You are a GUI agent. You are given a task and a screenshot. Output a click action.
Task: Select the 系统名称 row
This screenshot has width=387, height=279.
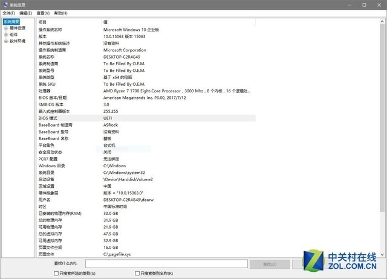(146, 57)
